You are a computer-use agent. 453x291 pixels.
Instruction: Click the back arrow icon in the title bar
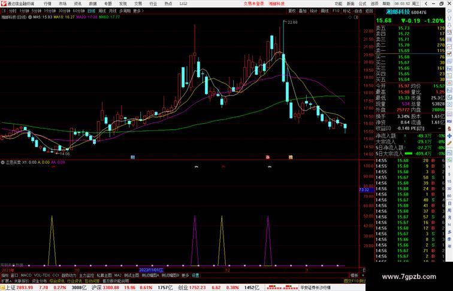[426, 4]
